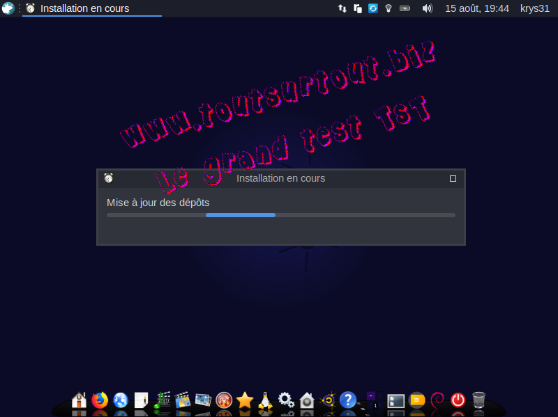The width and height of the screenshot is (558, 417).
Task: Open the blue question mark help icon
Action: click(347, 400)
